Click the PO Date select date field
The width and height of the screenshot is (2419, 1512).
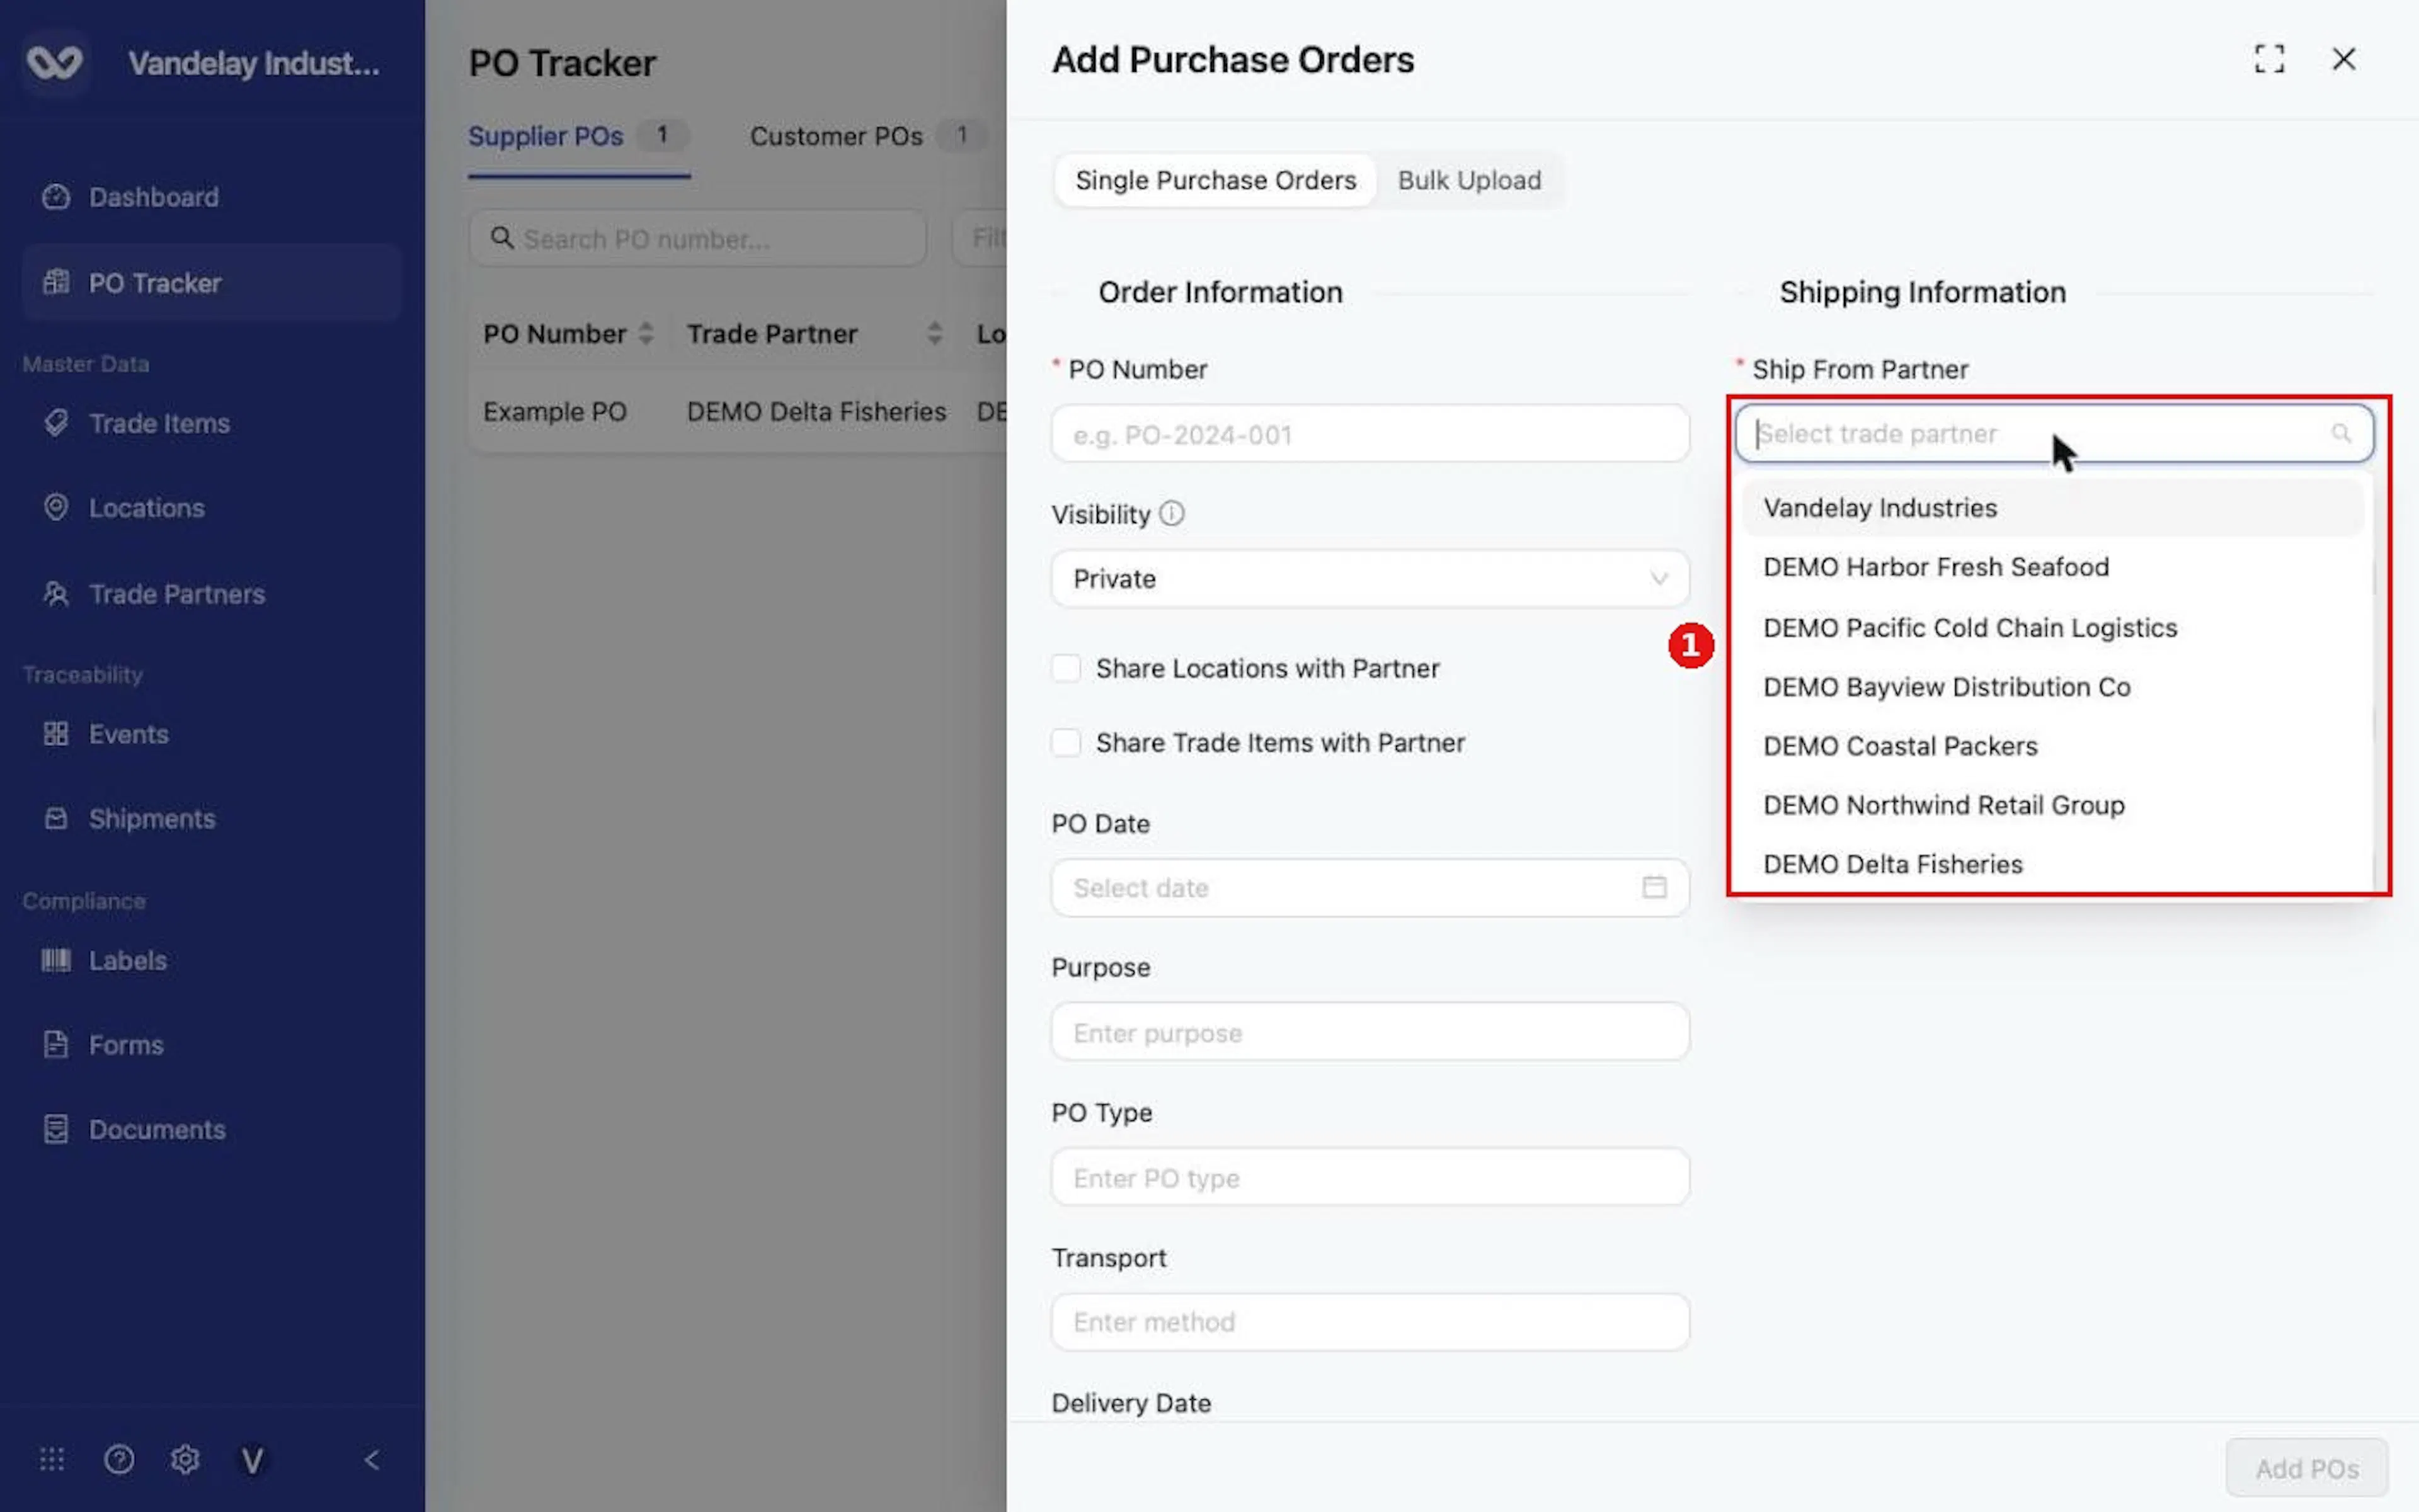(1370, 888)
